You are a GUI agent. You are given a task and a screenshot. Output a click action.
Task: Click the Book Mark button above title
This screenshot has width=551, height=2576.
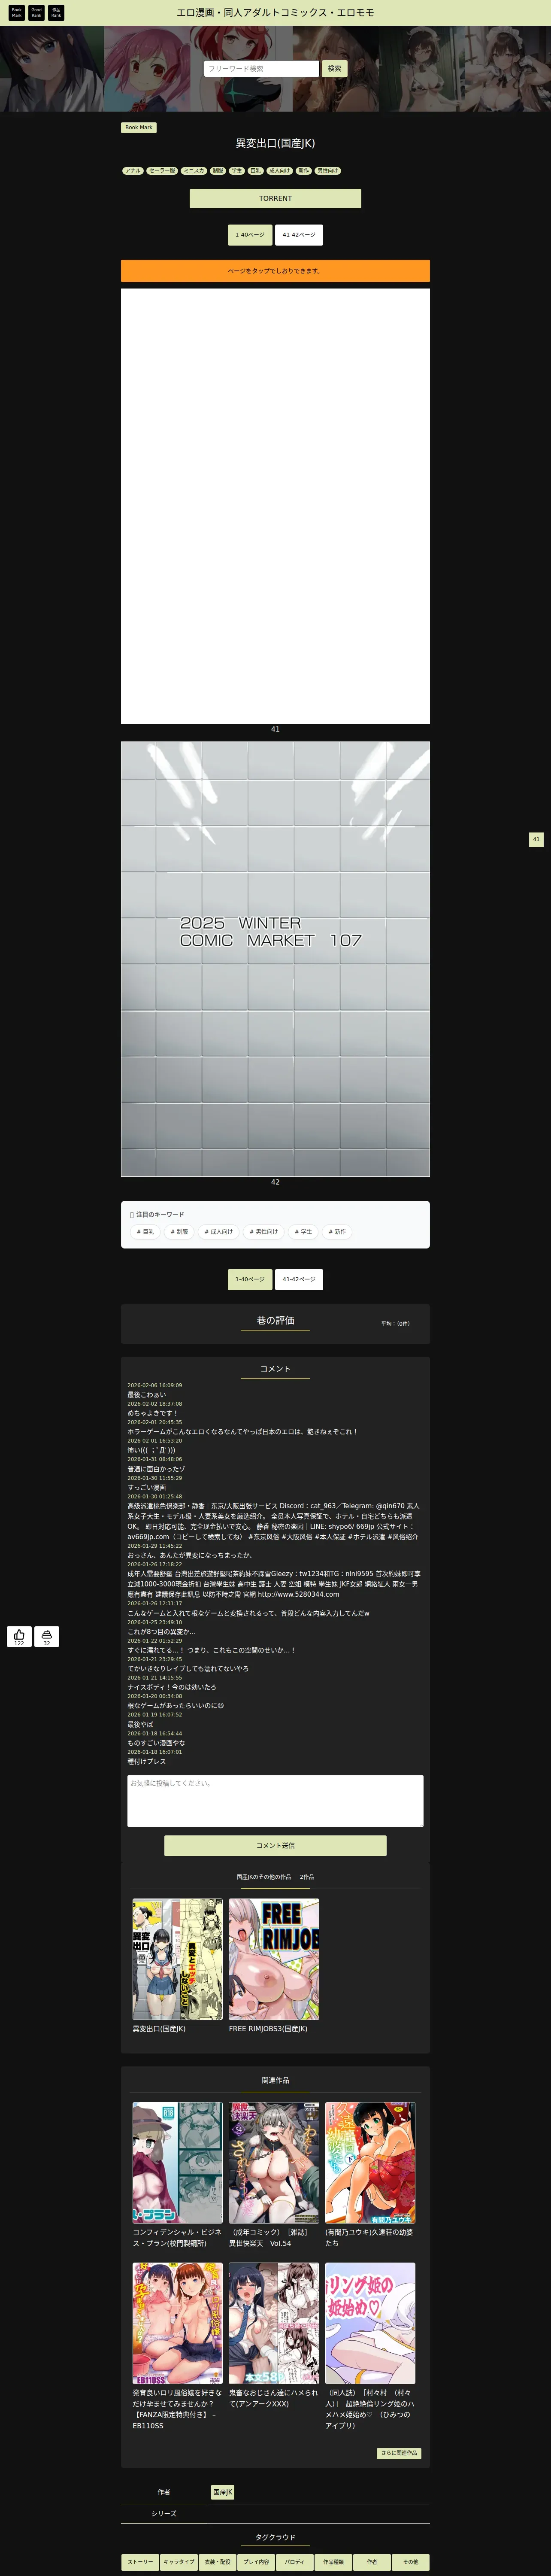click(139, 128)
